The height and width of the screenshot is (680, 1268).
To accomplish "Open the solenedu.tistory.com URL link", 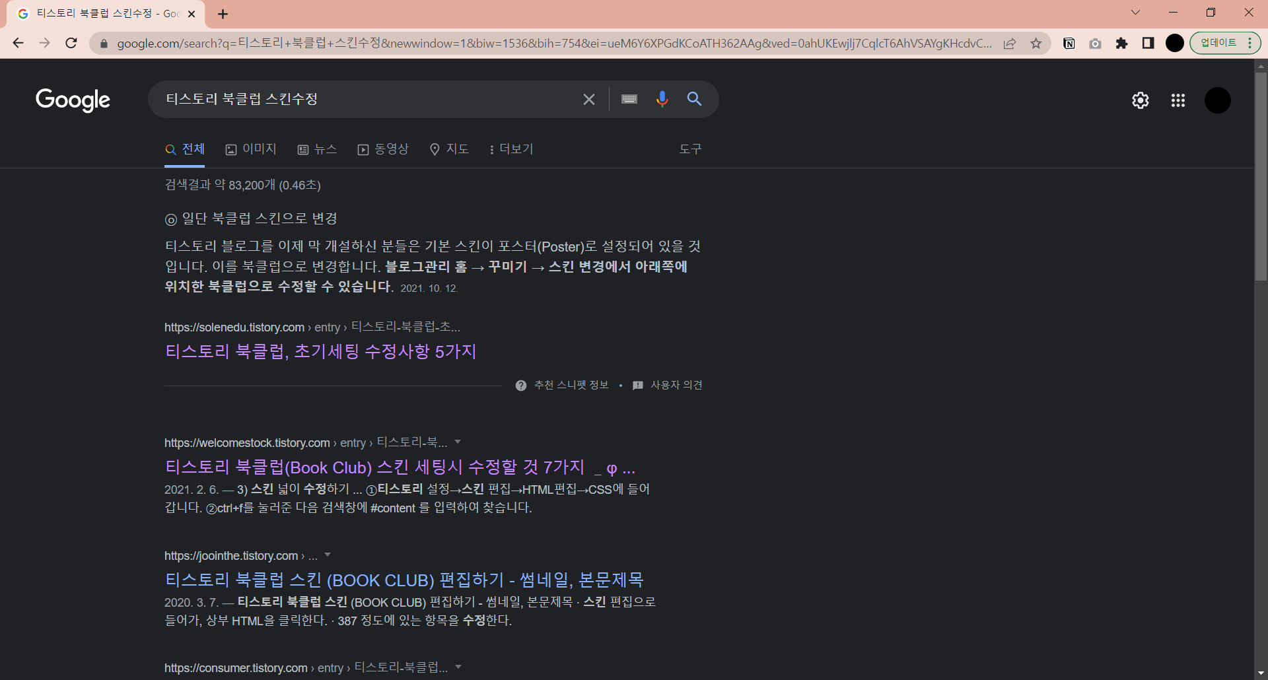I will pos(312,327).
